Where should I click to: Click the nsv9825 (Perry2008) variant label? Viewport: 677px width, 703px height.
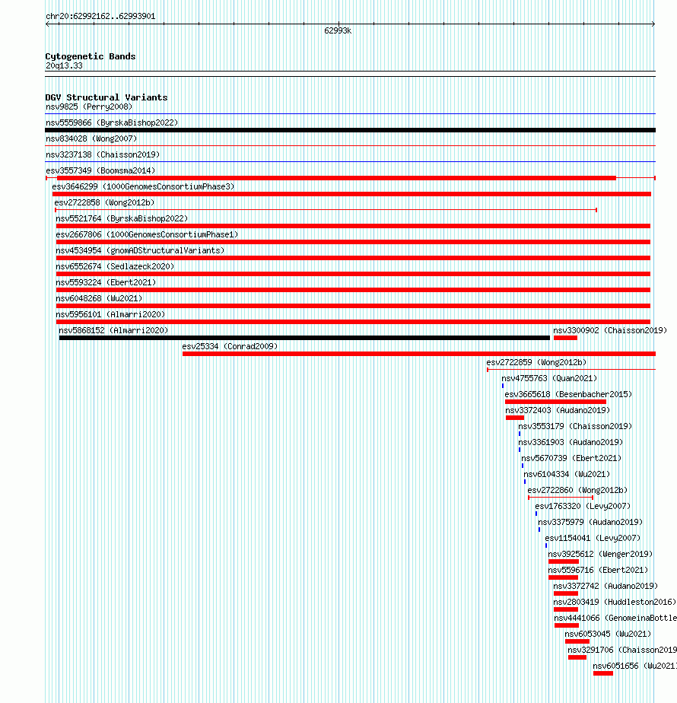tap(89, 107)
